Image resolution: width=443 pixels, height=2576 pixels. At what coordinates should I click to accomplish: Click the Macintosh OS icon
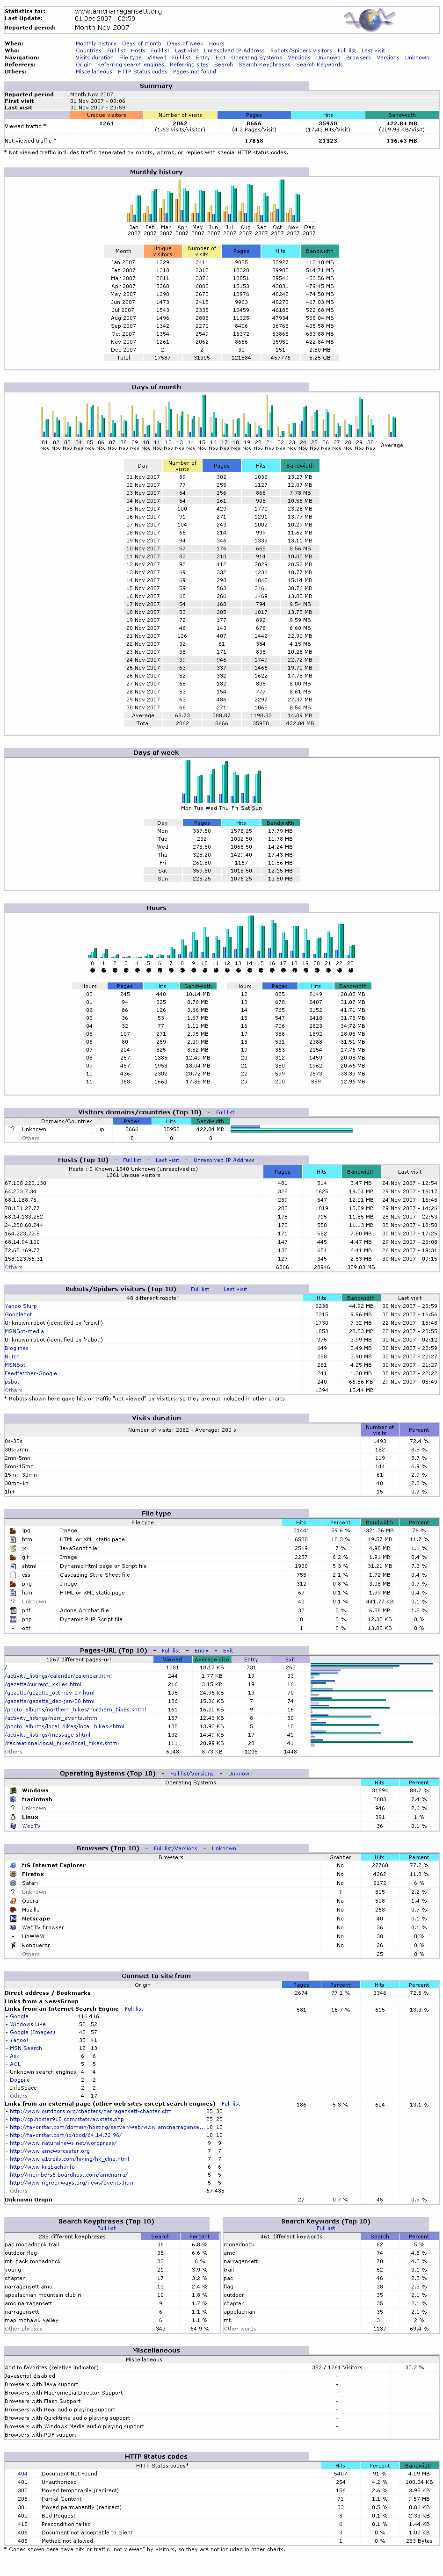point(12,1799)
